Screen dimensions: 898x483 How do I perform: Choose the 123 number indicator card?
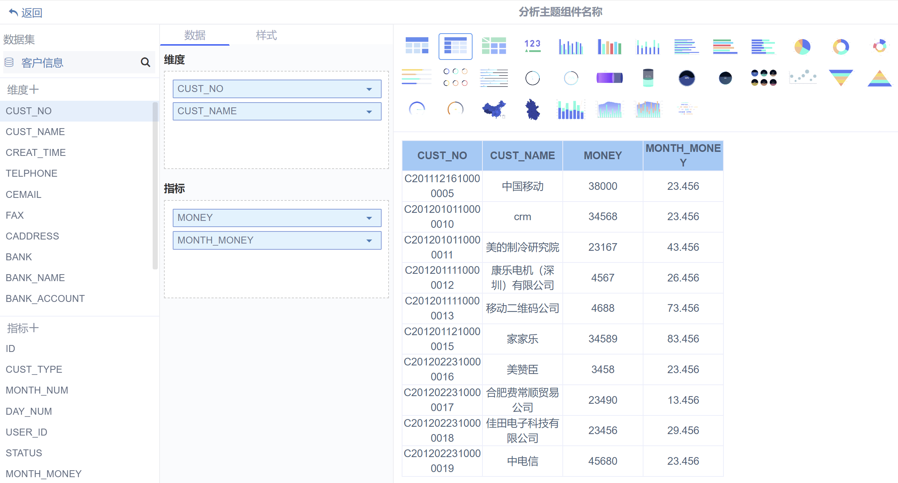(532, 46)
